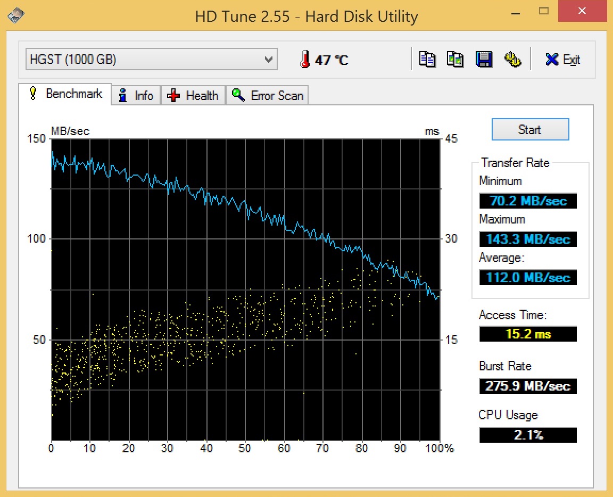
Task: Click the floppy disk save screenshot icon
Action: point(484,59)
